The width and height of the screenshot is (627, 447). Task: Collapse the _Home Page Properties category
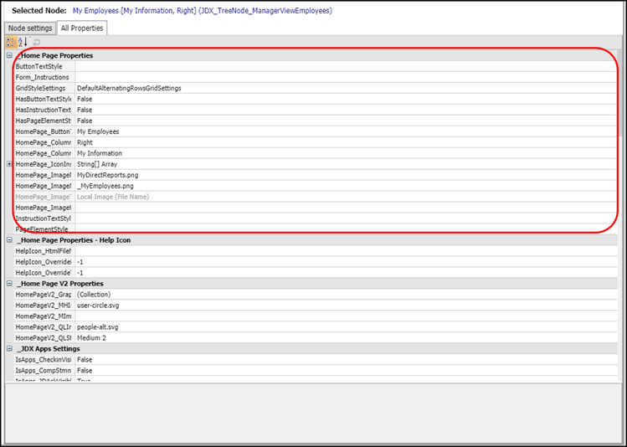[x=9, y=55]
